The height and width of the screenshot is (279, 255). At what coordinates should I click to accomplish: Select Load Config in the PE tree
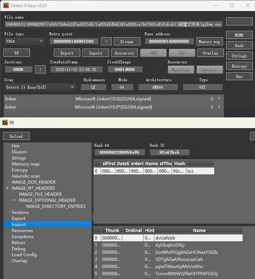click(x=24, y=255)
